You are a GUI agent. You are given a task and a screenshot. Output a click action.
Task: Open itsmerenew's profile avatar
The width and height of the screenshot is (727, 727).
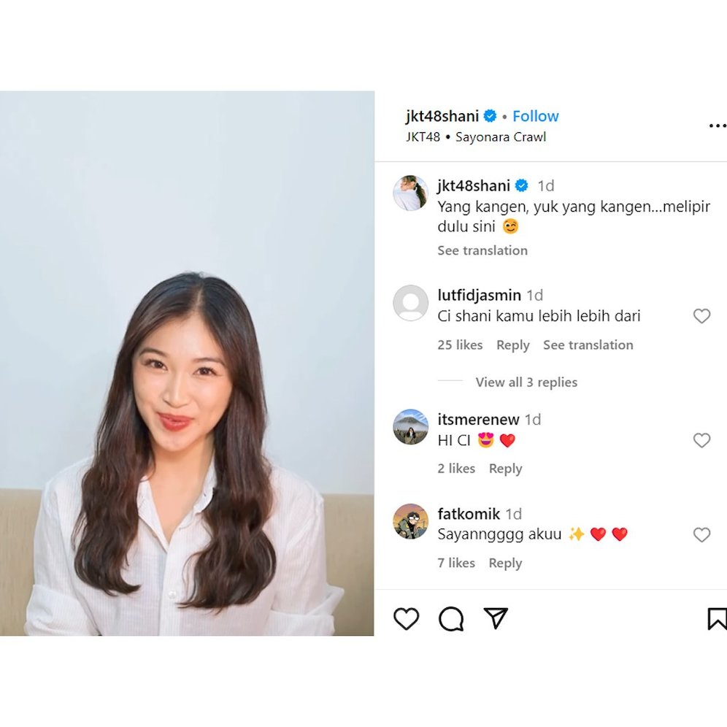[410, 426]
